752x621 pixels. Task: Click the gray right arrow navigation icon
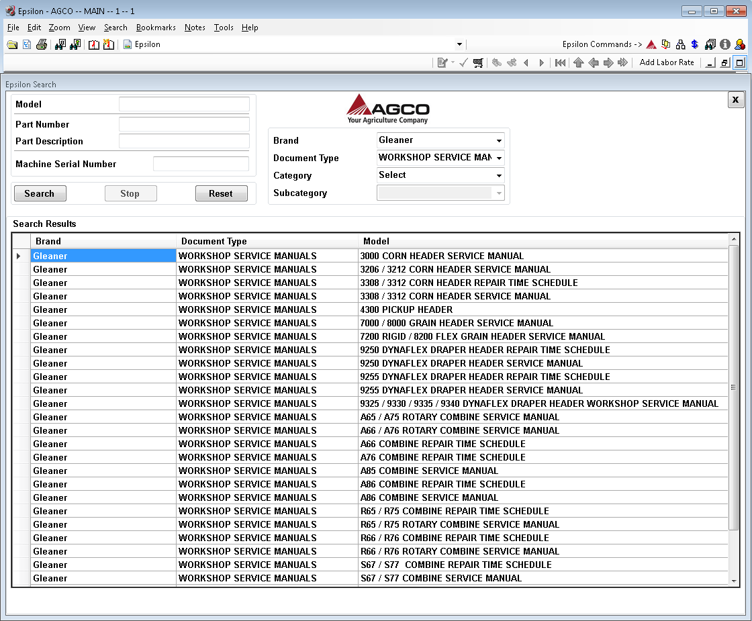point(608,63)
